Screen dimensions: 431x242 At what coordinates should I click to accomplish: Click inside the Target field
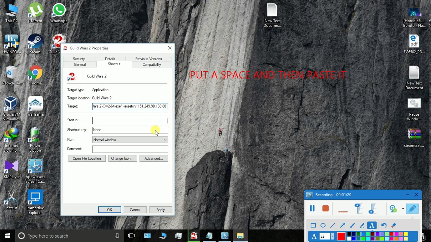click(x=130, y=106)
